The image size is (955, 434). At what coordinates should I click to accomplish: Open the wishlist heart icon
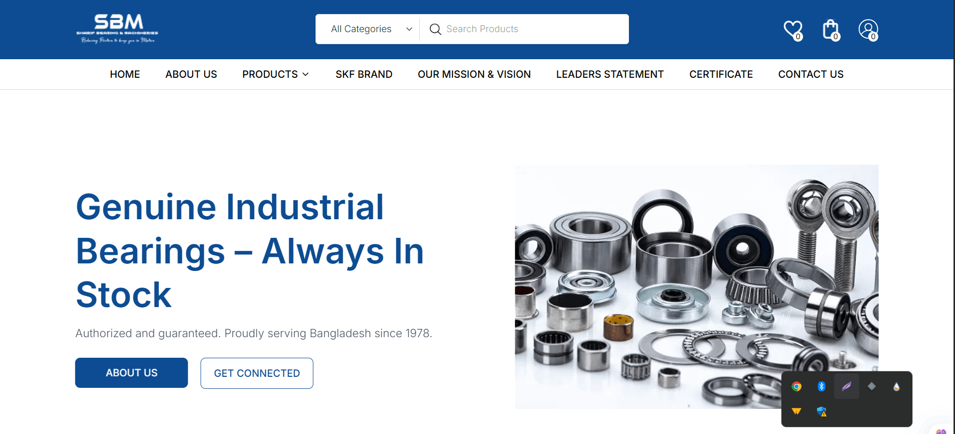click(x=793, y=30)
